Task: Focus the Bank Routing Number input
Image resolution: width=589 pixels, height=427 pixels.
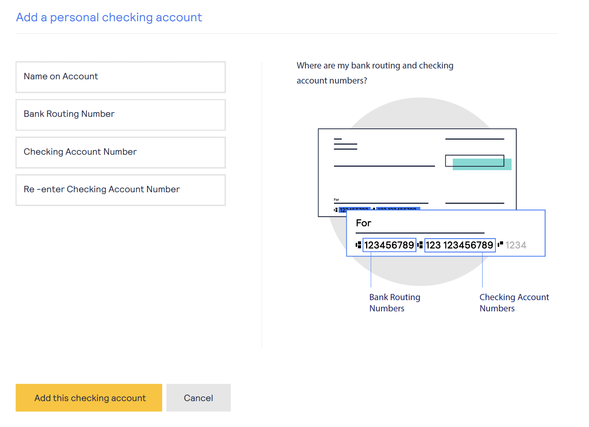Action: [121, 115]
